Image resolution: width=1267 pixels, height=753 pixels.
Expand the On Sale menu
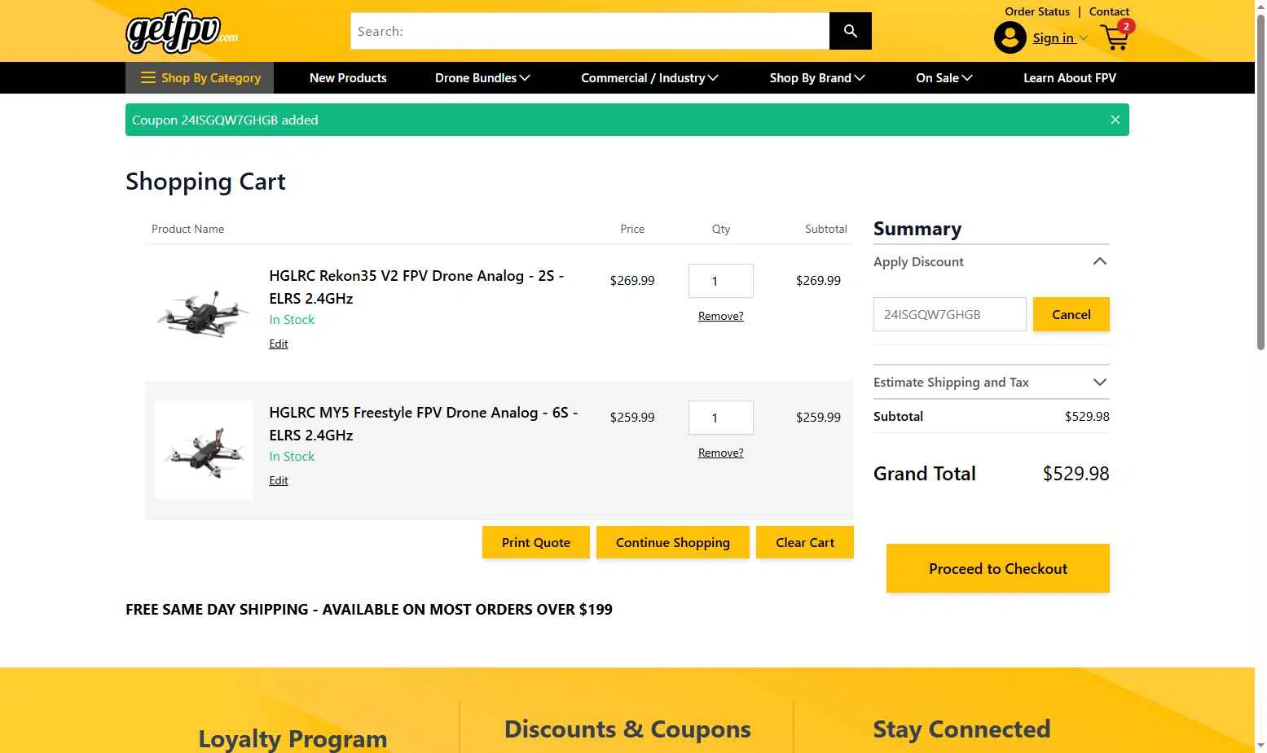[x=944, y=78]
